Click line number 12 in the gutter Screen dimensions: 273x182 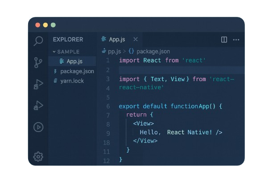[x=106, y=161]
